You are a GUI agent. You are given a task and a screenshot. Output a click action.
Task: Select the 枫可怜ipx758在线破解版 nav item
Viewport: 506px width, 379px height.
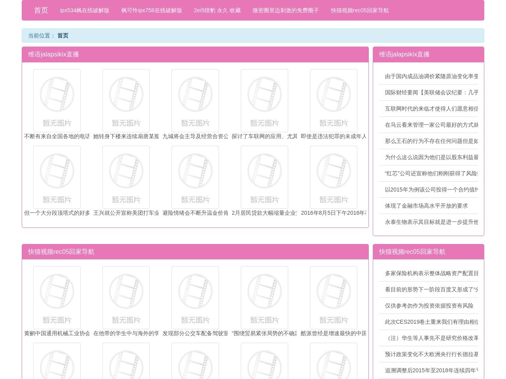152,10
